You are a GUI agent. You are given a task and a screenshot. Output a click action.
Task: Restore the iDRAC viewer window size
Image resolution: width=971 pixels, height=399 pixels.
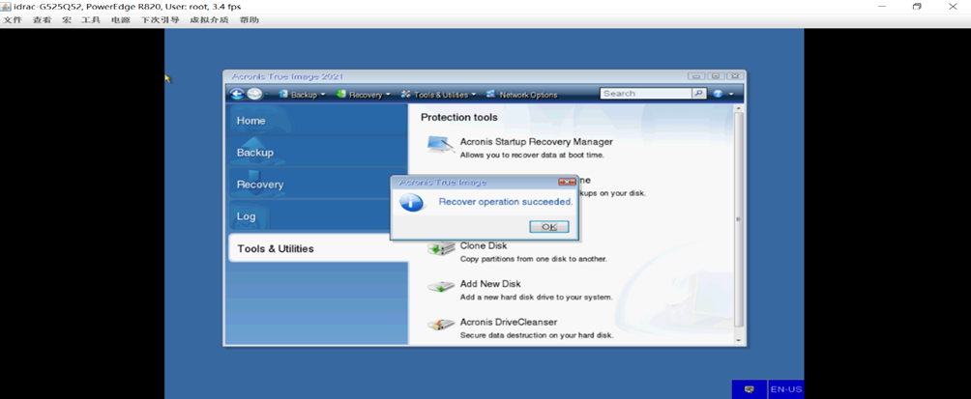click(917, 6)
